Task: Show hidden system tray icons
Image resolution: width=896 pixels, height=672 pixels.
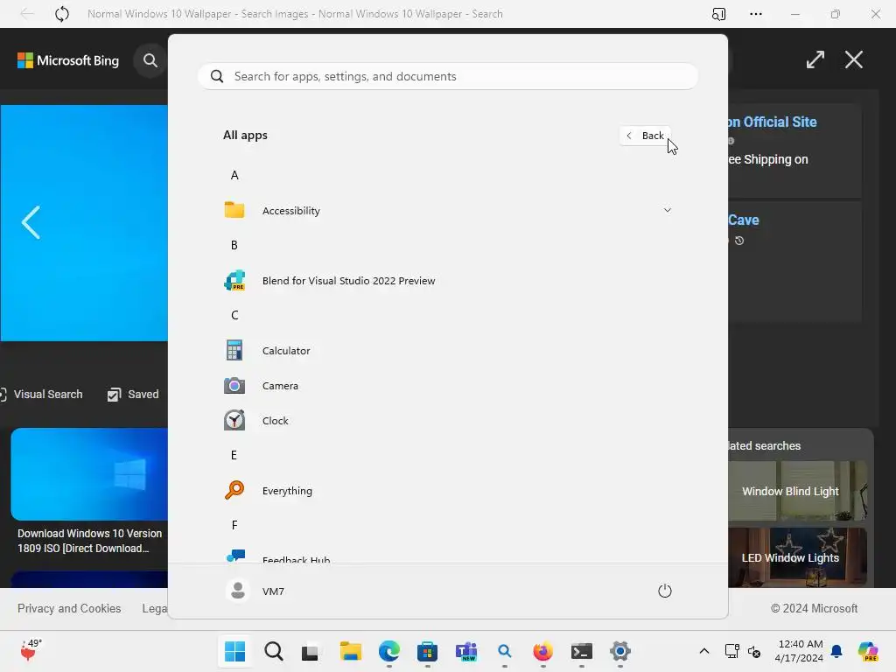Action: pyautogui.click(x=704, y=651)
